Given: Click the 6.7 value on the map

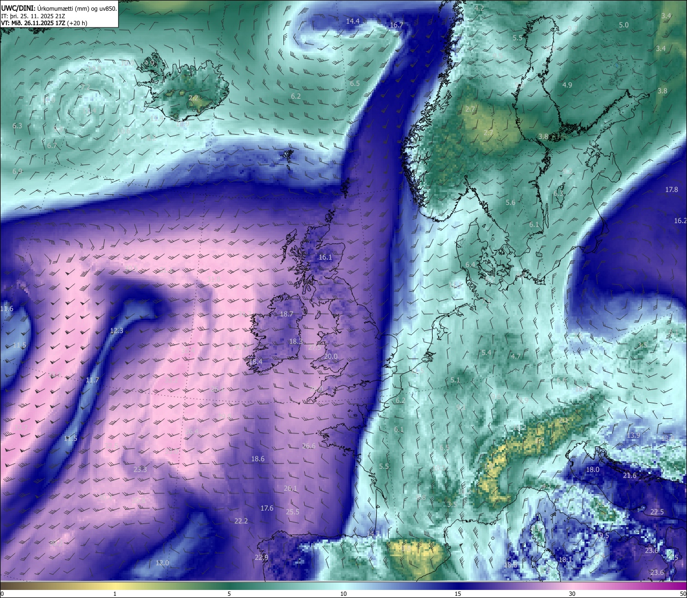Looking at the screenshot, I should coord(52,146).
